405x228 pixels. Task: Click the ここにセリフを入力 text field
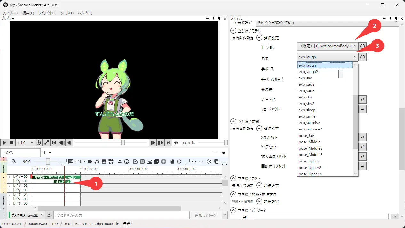tap(121, 216)
